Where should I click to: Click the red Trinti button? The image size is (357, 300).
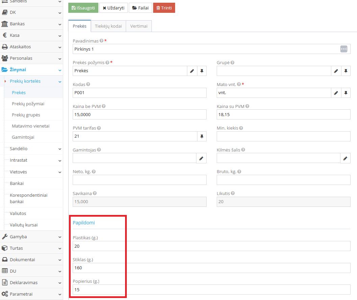164,8
